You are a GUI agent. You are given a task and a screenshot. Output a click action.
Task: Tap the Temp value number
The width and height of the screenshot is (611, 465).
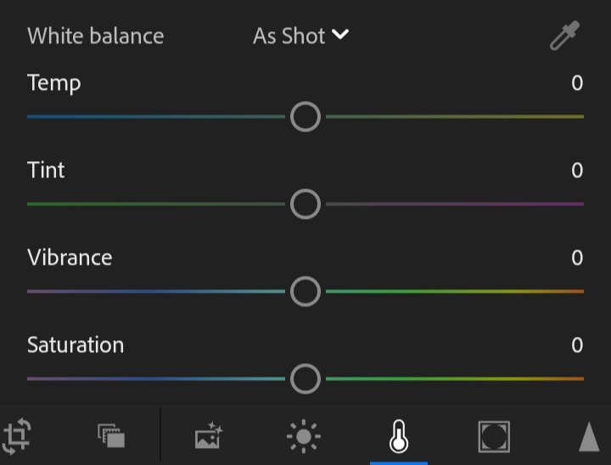pyautogui.click(x=577, y=83)
